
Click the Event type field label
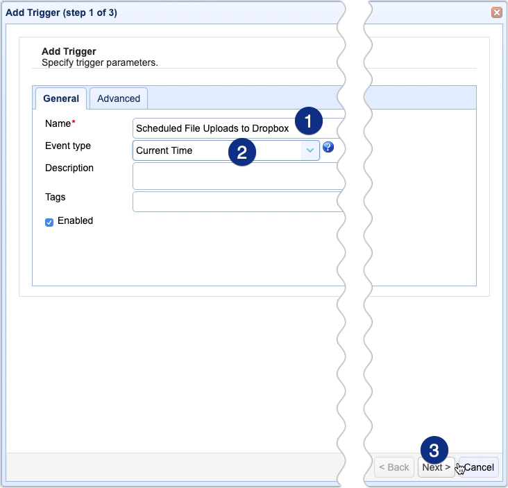tap(68, 146)
